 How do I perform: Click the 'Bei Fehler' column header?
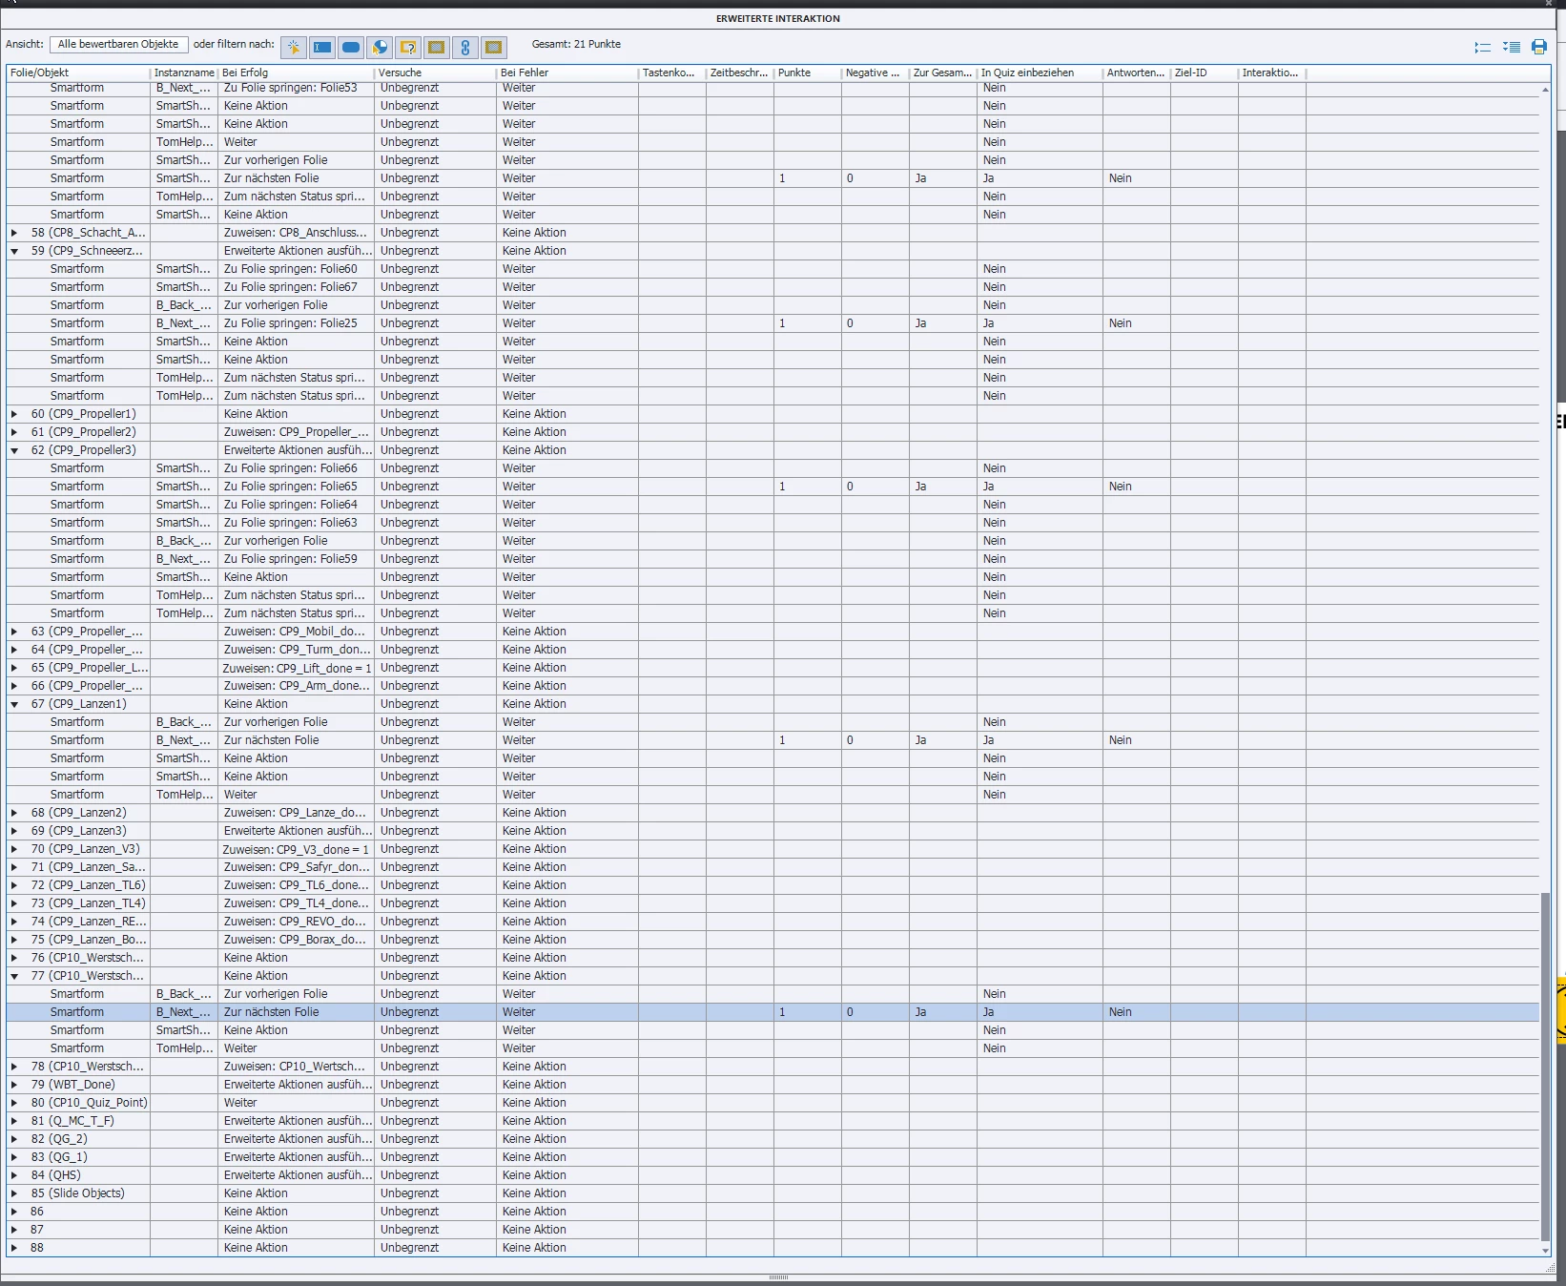point(567,73)
